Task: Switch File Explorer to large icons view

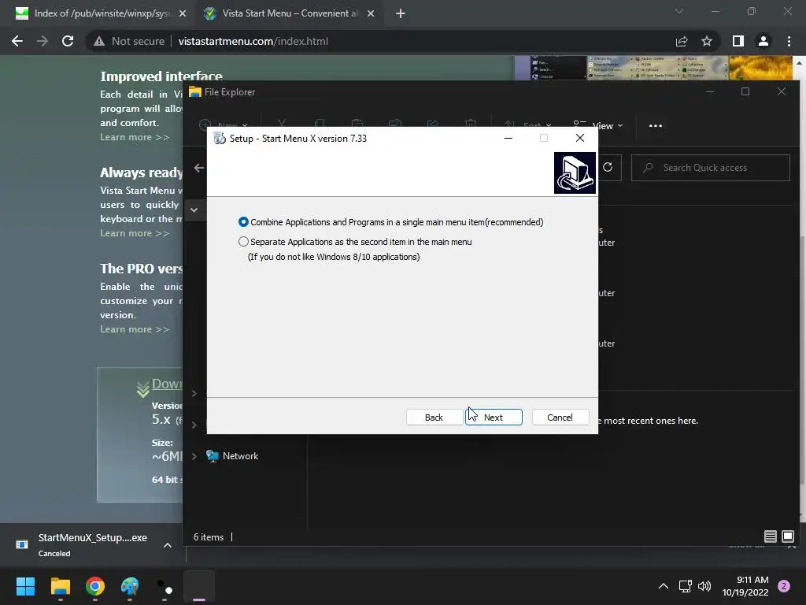Action: (x=787, y=536)
